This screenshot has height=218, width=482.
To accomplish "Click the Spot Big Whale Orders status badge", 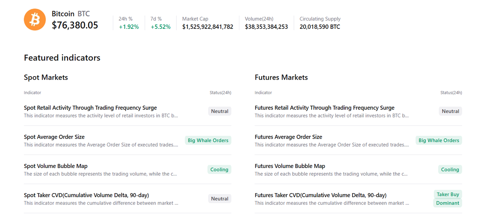I will (x=208, y=141).
